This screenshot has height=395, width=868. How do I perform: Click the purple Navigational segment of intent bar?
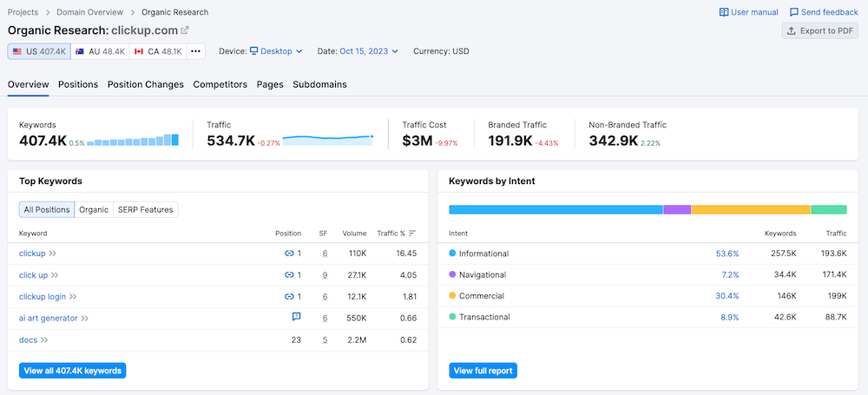tap(677, 209)
